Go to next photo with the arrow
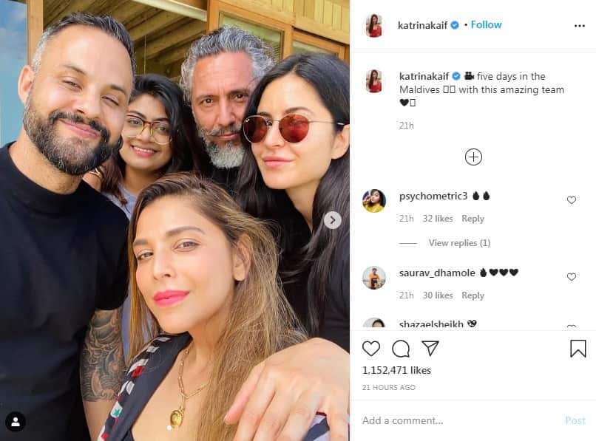 tap(333, 220)
